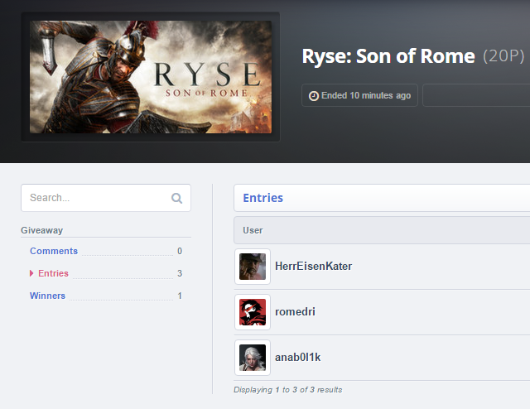Click the Ended 10 minutes ago box
The width and height of the screenshot is (530, 409).
pos(359,95)
